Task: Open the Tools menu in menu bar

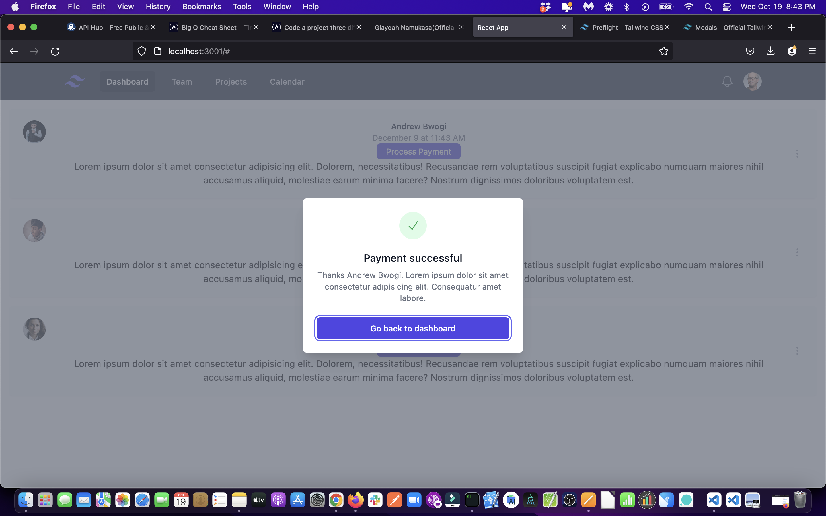Action: click(x=242, y=7)
